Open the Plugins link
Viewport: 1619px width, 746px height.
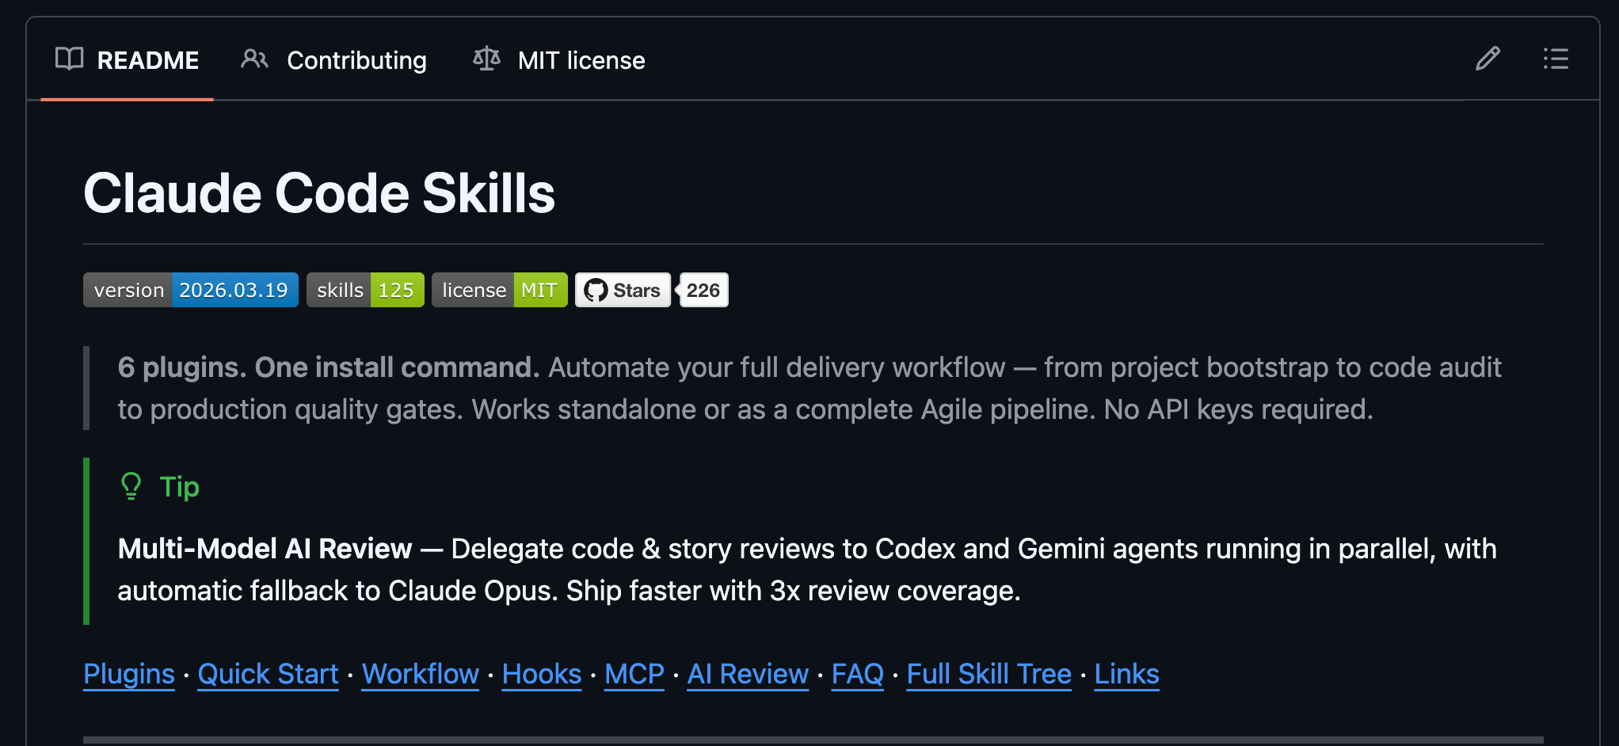point(129,674)
